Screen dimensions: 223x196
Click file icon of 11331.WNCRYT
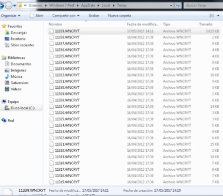(x=52, y=81)
